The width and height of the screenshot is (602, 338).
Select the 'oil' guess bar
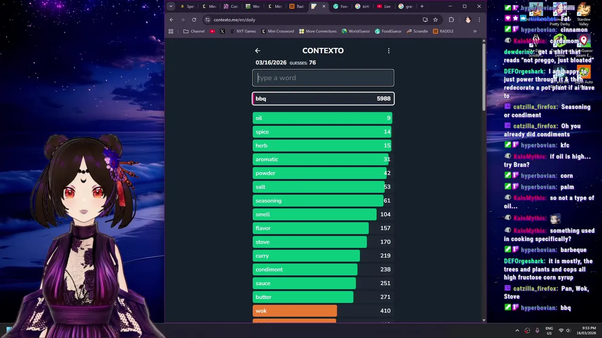coord(323,118)
